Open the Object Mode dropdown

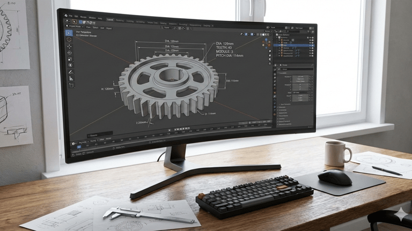(75, 26)
